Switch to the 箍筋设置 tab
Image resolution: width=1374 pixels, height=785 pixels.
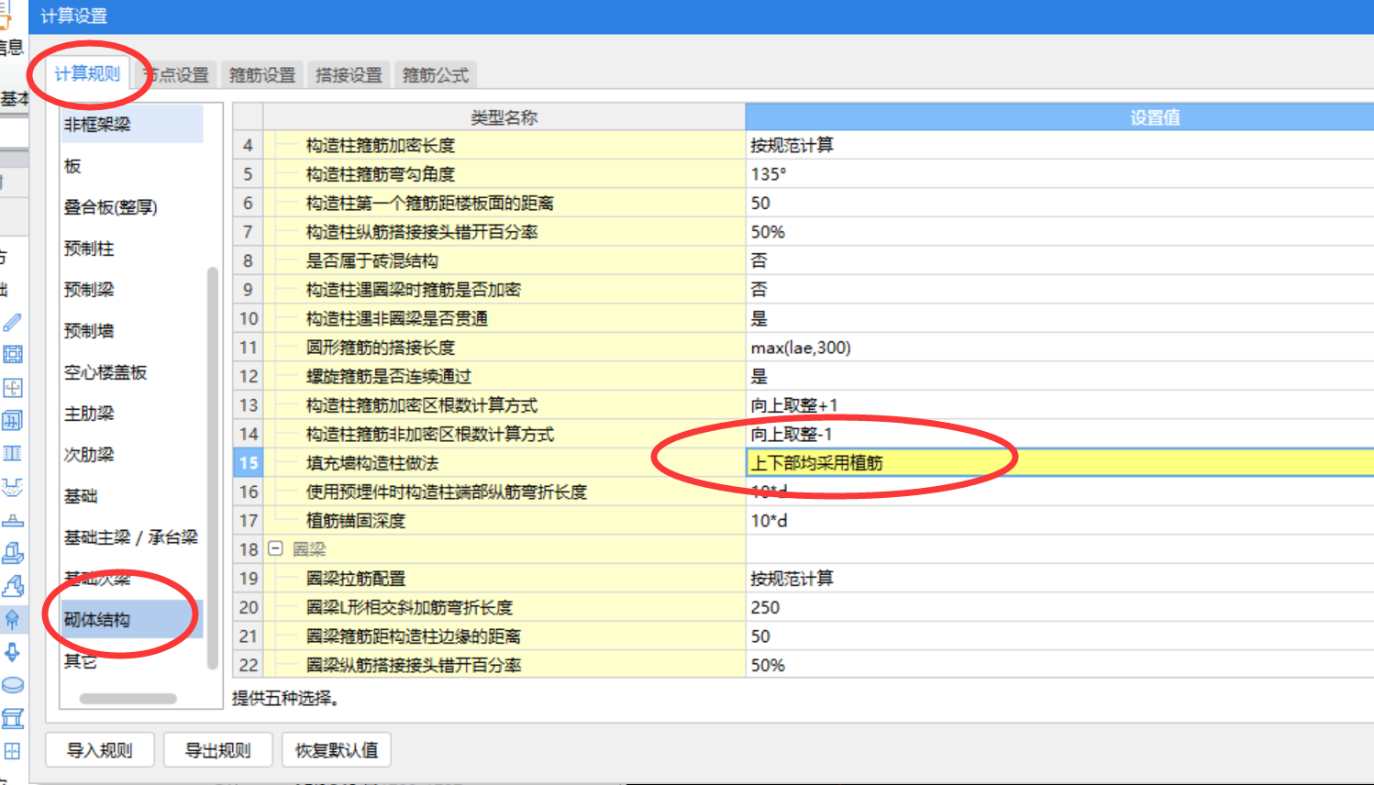coord(262,75)
